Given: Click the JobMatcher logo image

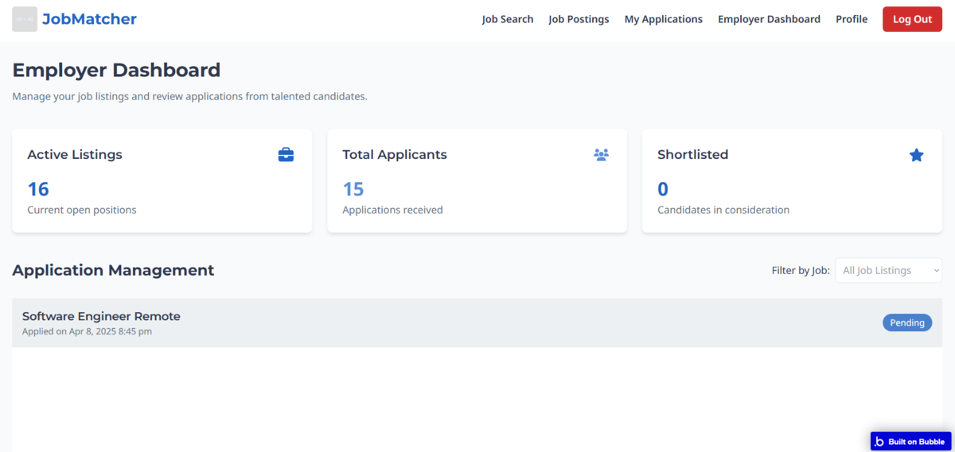Looking at the screenshot, I should 25,19.
